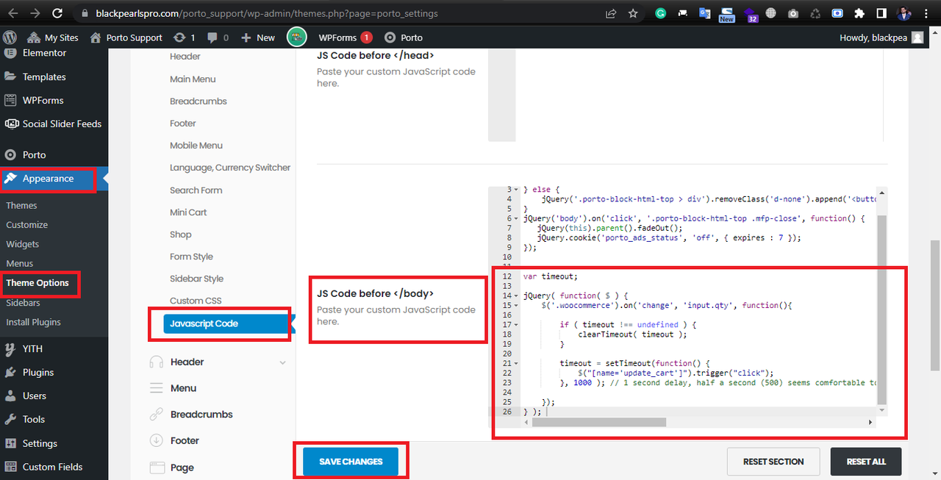This screenshot has width=941, height=480.
Task: Open the Porto admin bar menu
Action: tap(404, 37)
